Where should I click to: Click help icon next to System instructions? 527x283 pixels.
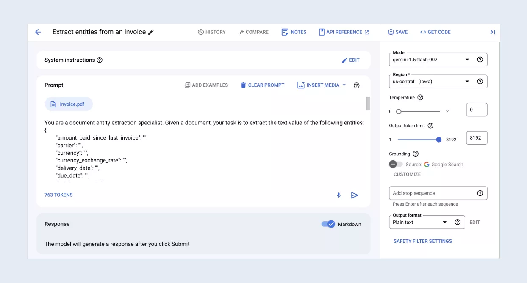point(100,60)
